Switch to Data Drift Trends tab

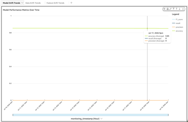pos(33,3)
